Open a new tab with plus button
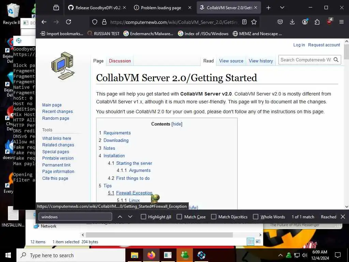The height and width of the screenshot is (262, 349). pos(269,8)
